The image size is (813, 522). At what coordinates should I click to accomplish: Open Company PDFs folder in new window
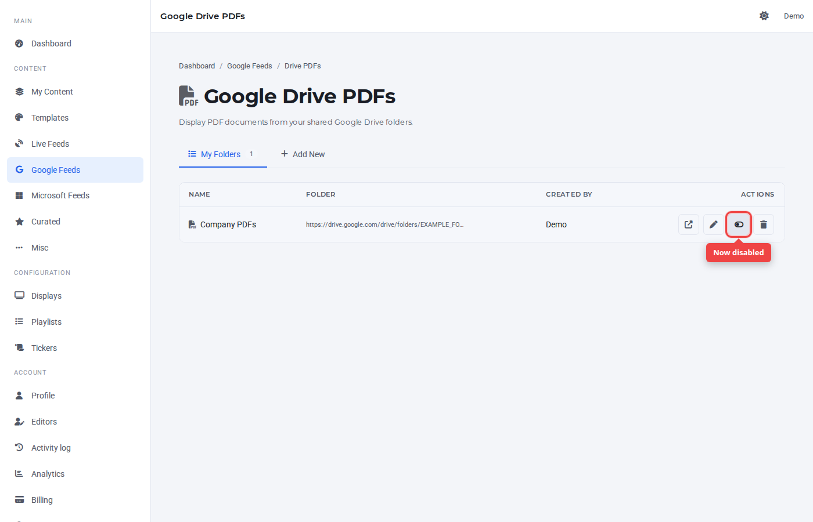(x=689, y=224)
